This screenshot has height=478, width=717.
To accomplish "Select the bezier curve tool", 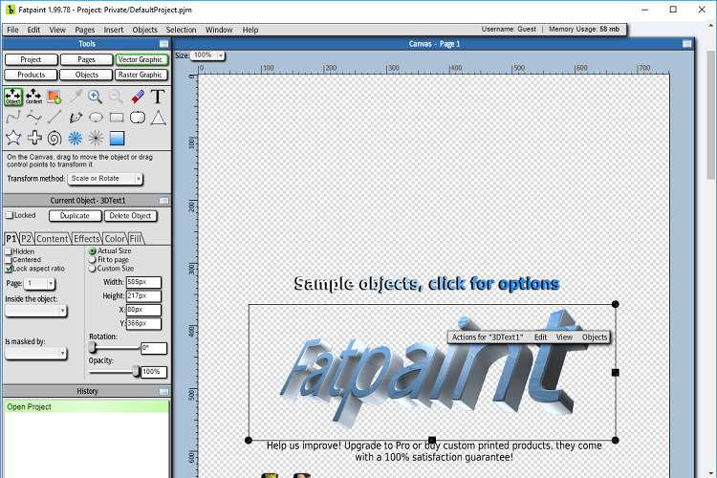I will coord(33,118).
